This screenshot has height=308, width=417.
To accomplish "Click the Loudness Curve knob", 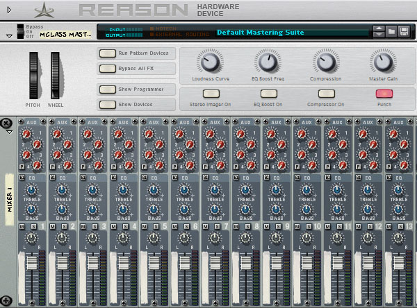I will pos(210,62).
